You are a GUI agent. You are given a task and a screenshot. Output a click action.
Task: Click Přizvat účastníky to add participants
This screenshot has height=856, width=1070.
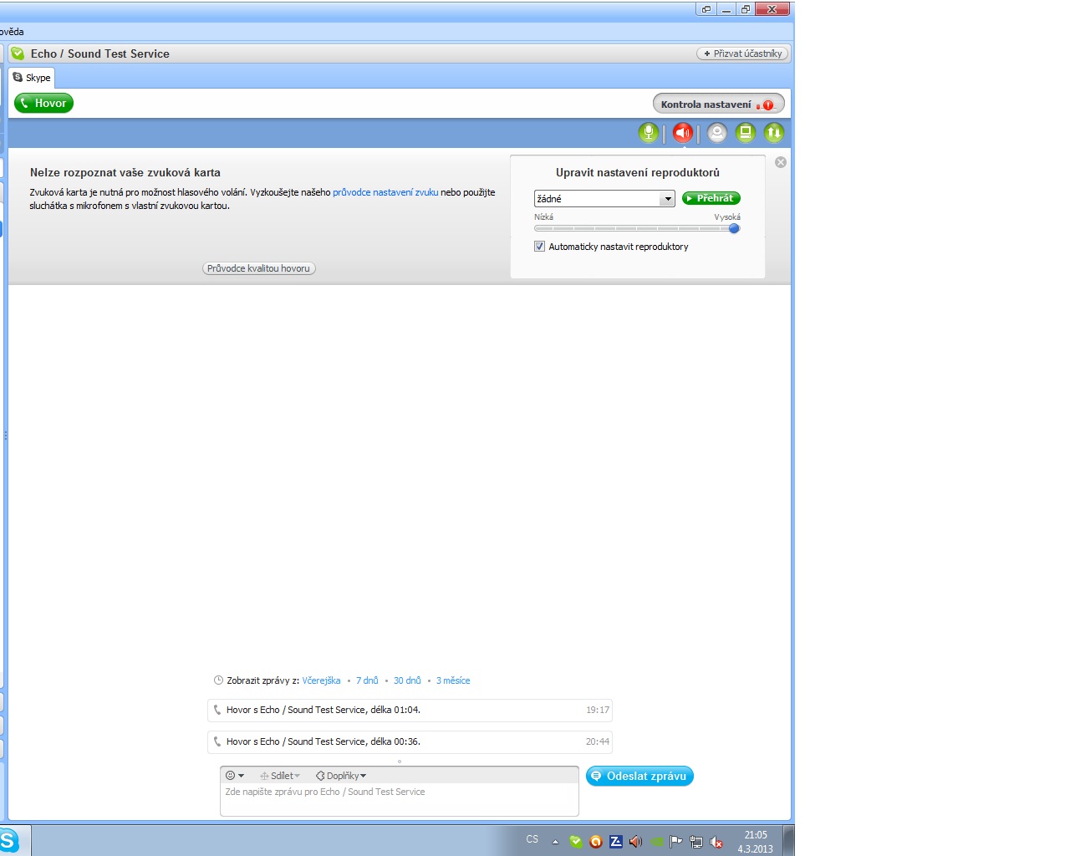click(742, 53)
